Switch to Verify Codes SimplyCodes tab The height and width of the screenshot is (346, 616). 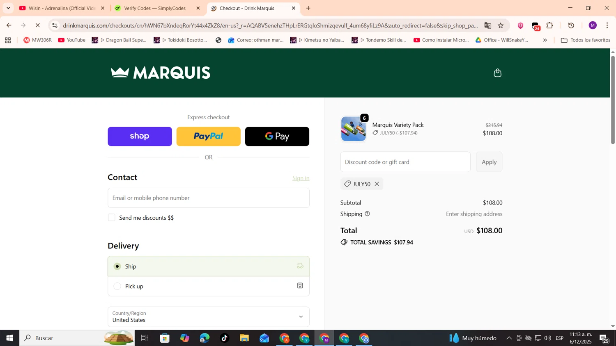pos(157,8)
